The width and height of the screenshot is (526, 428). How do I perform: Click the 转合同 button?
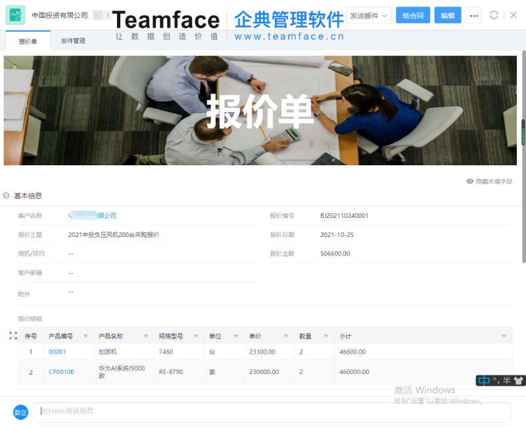(x=413, y=15)
